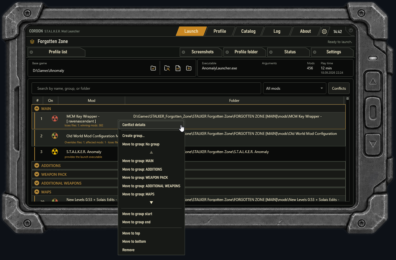The width and height of the screenshot is (396, 260).
Task: Click the up arrow in the context menu group list
Action: [151, 152]
